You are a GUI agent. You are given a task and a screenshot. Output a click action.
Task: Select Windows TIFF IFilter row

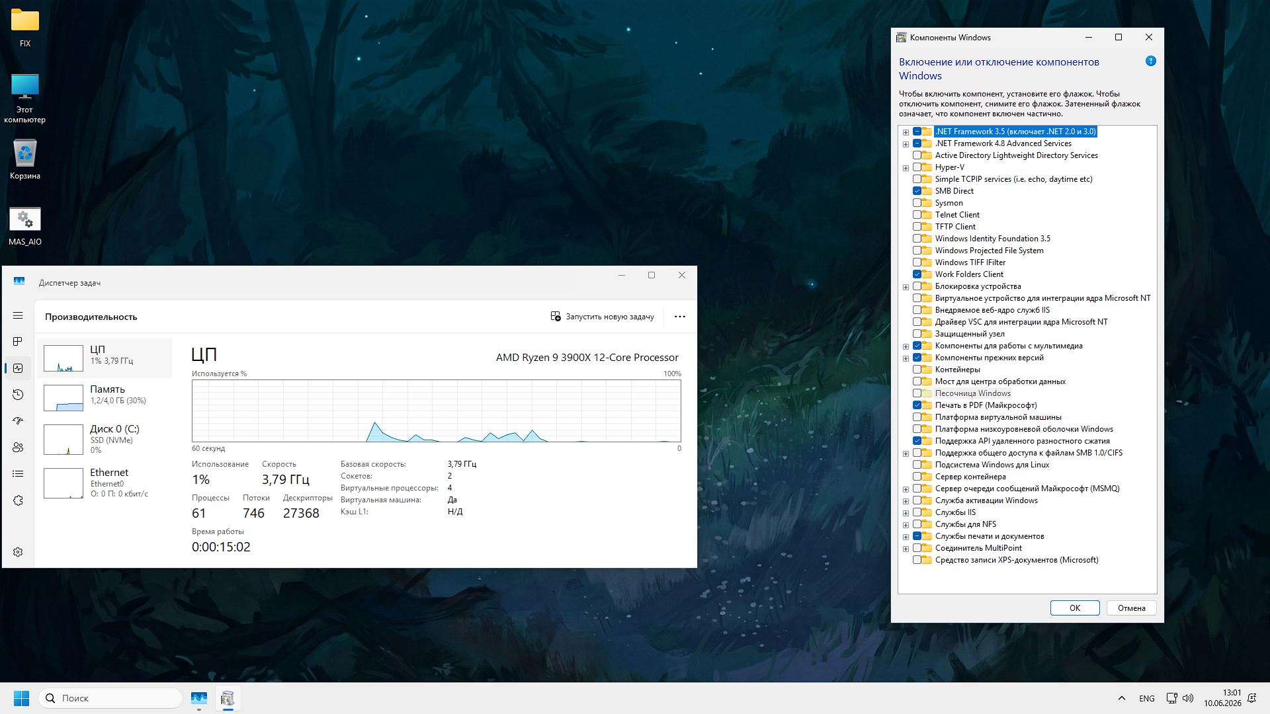[970, 262]
